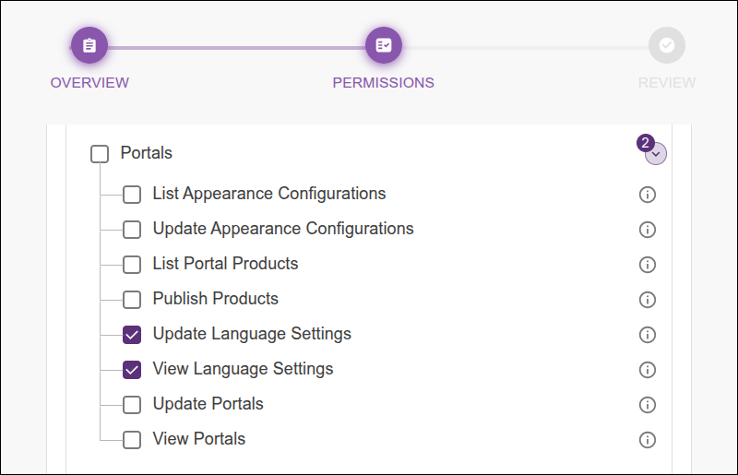Uncheck View Language Settings
The width and height of the screenshot is (738, 475).
click(x=132, y=370)
